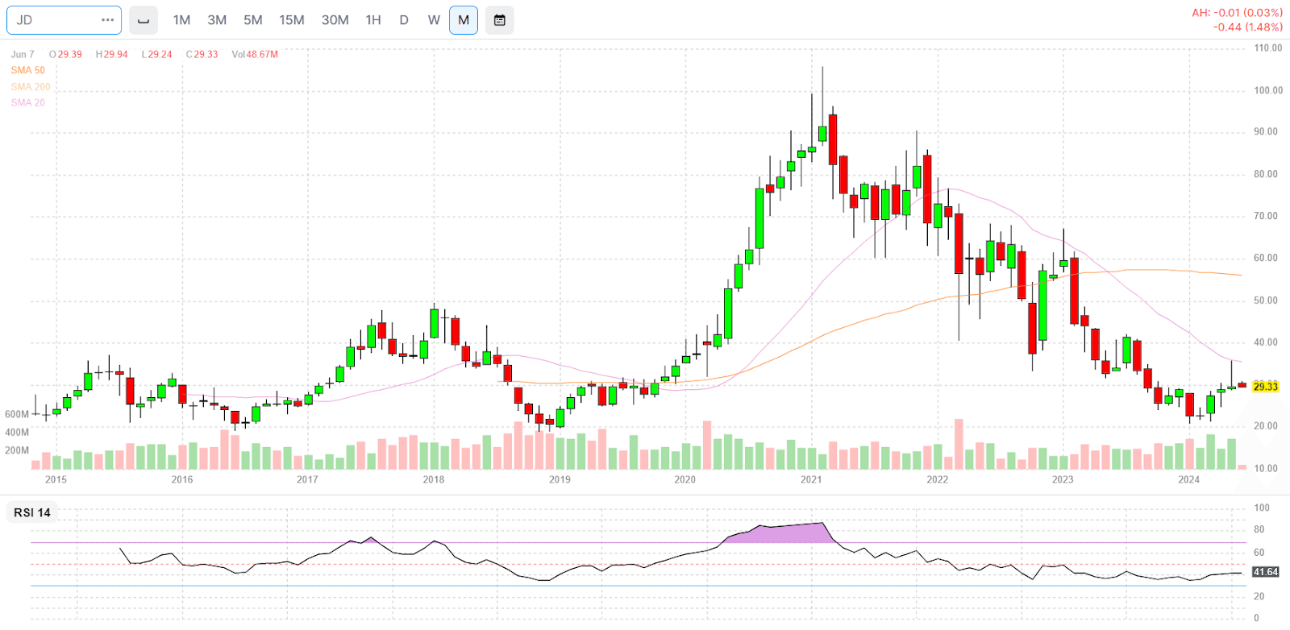This screenshot has width=1290, height=630.
Task: Click the -0.44 (1.48%) day change text
Action: [1248, 27]
